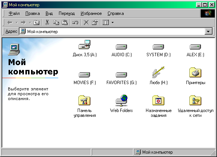Viewport: 217px width, 157px height.
Task: Click the large computer icon in left panel
Action: pos(14,49)
